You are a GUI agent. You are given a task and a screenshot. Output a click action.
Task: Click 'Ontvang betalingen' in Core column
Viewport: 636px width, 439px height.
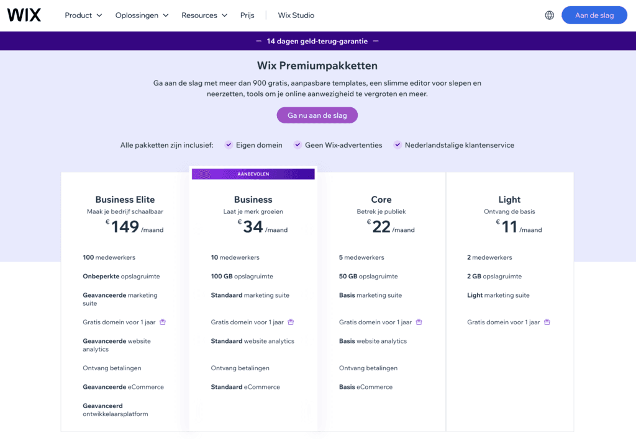[x=368, y=368]
